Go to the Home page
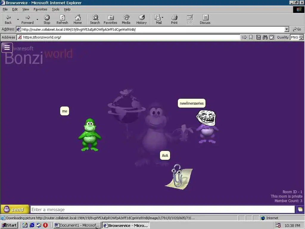 tap(78, 19)
